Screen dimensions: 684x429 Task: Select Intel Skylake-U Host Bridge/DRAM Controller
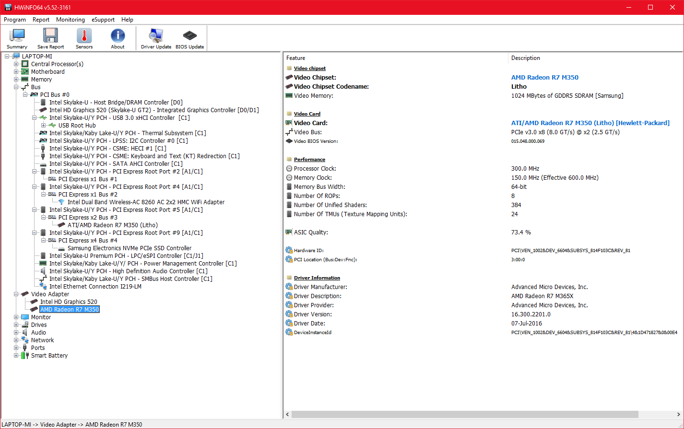tap(116, 102)
